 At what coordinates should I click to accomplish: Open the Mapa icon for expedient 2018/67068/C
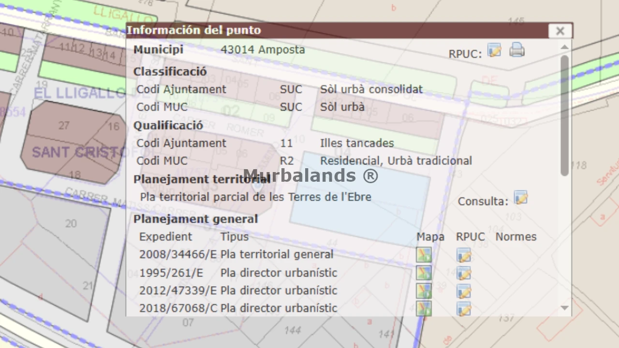424,308
